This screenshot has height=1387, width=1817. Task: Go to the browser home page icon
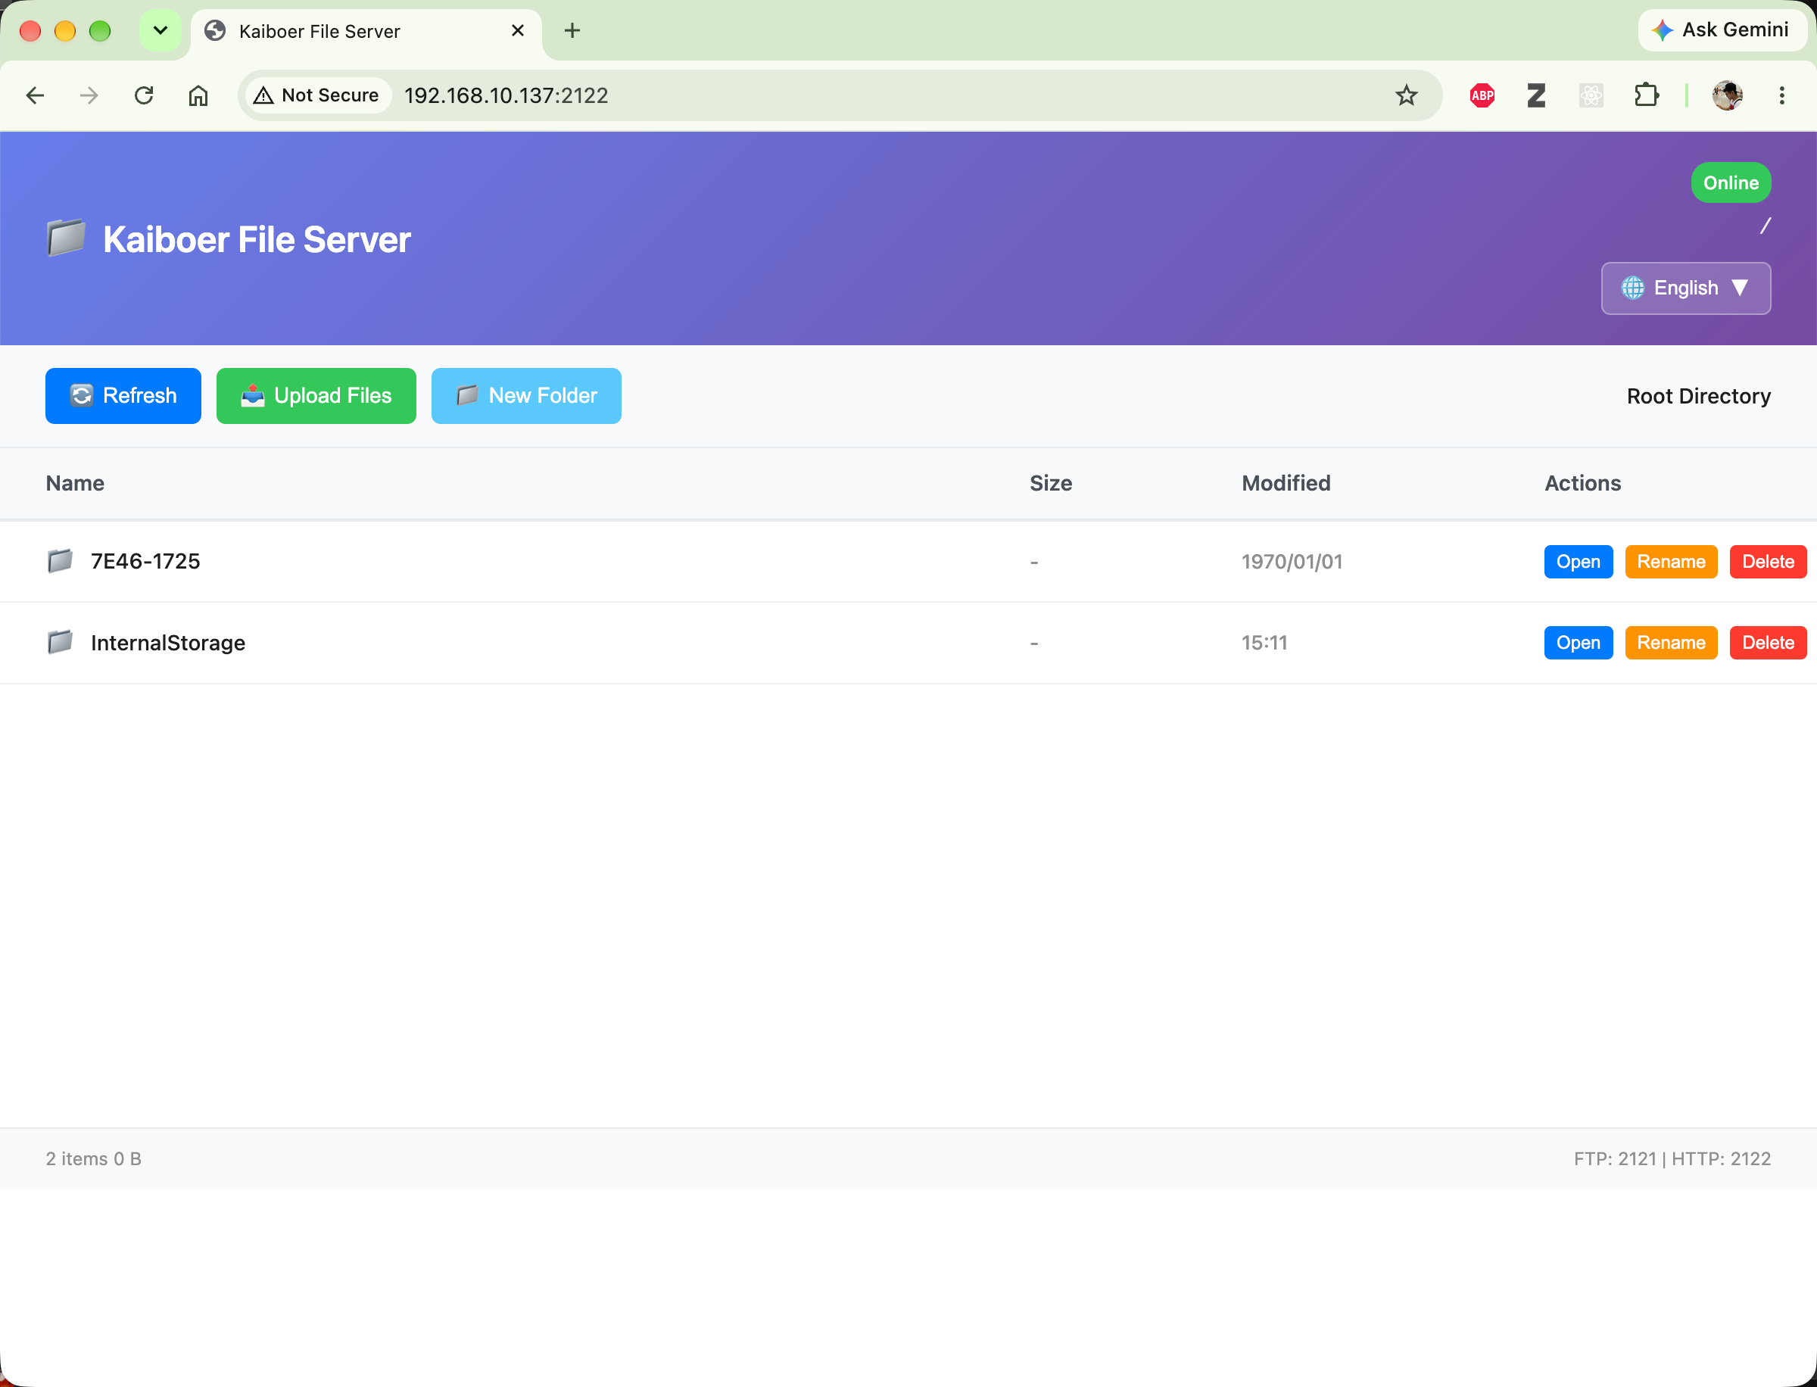click(x=198, y=95)
